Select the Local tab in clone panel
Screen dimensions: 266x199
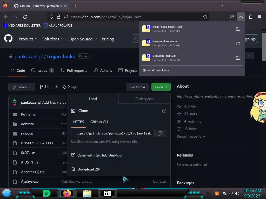coord(93,99)
